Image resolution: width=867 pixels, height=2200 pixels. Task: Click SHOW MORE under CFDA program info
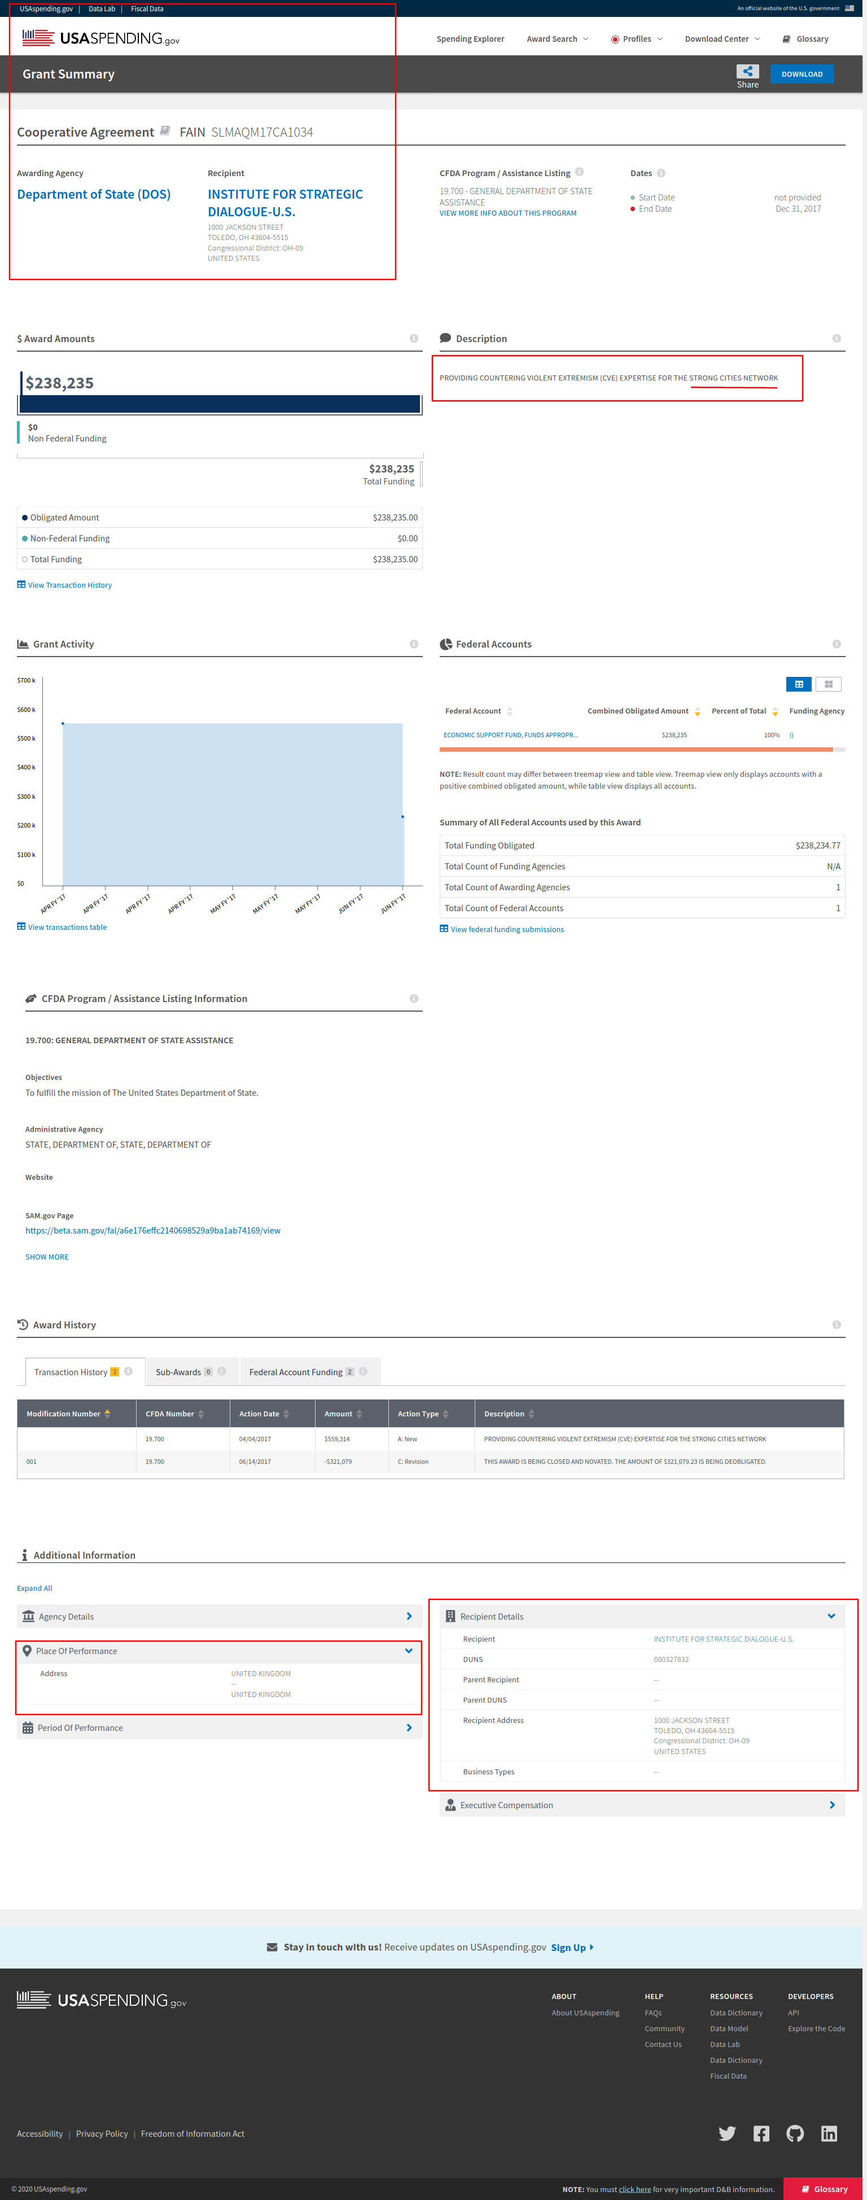(x=47, y=1257)
